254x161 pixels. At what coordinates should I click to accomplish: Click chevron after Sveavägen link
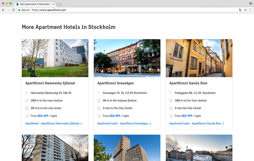[150, 124]
